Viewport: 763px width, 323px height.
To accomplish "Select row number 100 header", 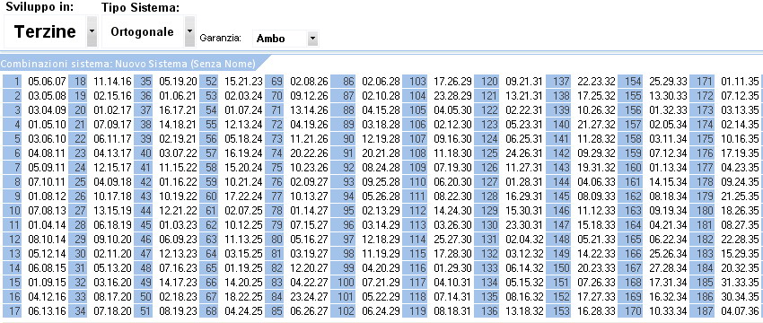I will tap(345, 282).
